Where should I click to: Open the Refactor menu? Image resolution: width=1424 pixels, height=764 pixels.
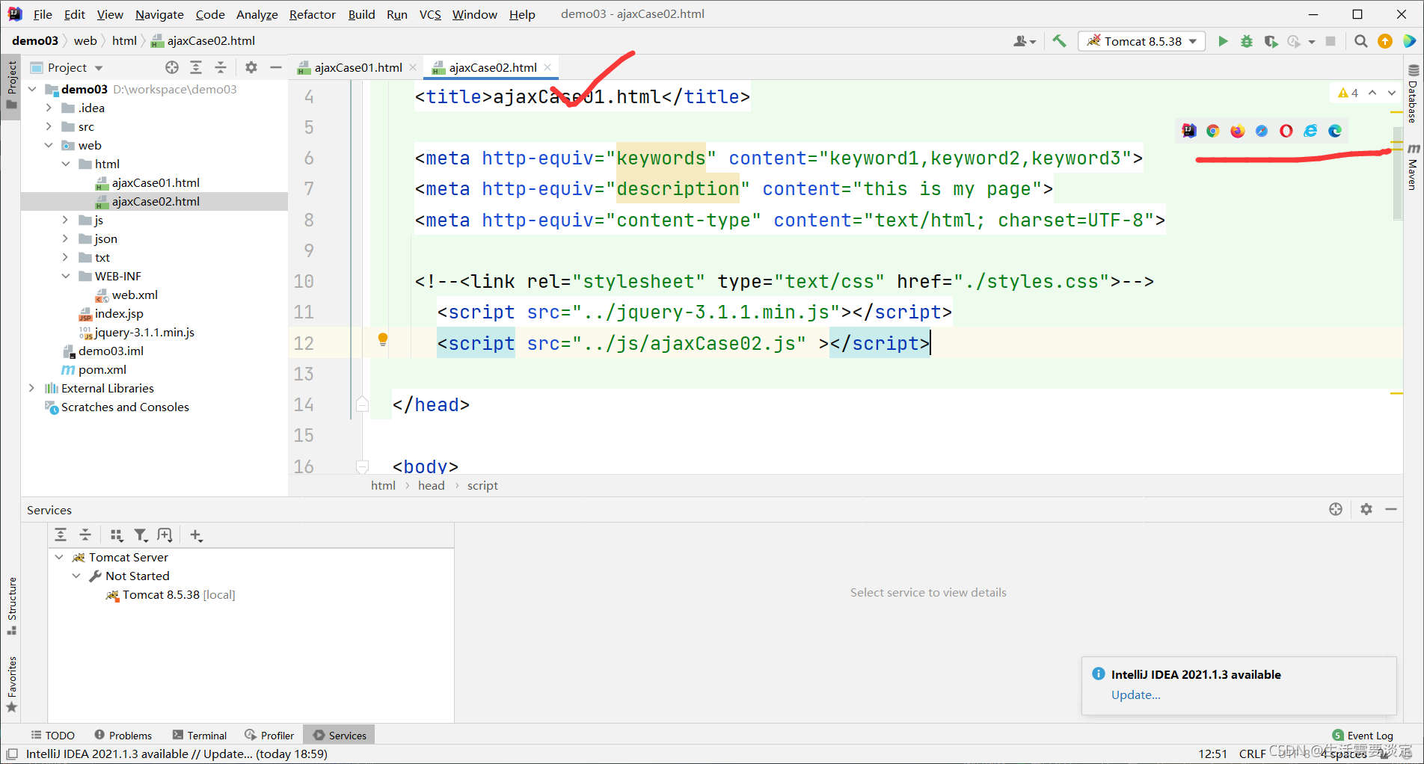click(313, 14)
